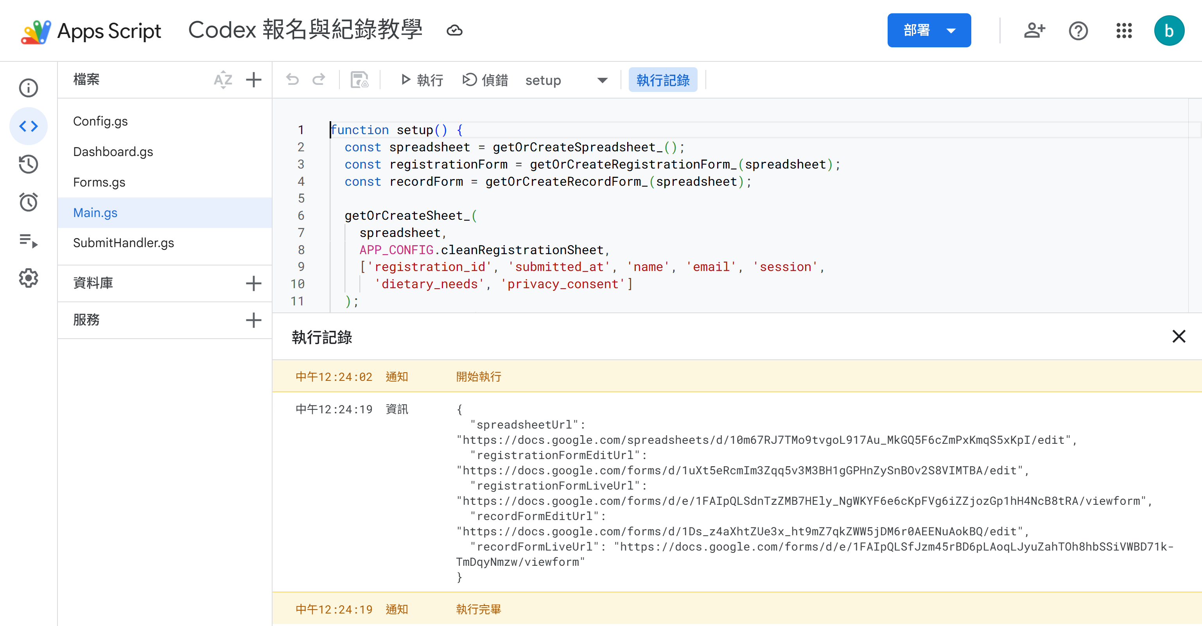Open Project Settings gear icon
Viewport: 1202px width, 626px height.
(29, 278)
